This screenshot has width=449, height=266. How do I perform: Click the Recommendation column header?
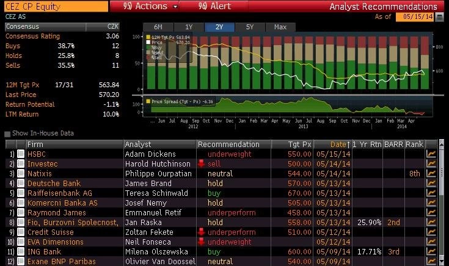pyautogui.click(x=234, y=145)
